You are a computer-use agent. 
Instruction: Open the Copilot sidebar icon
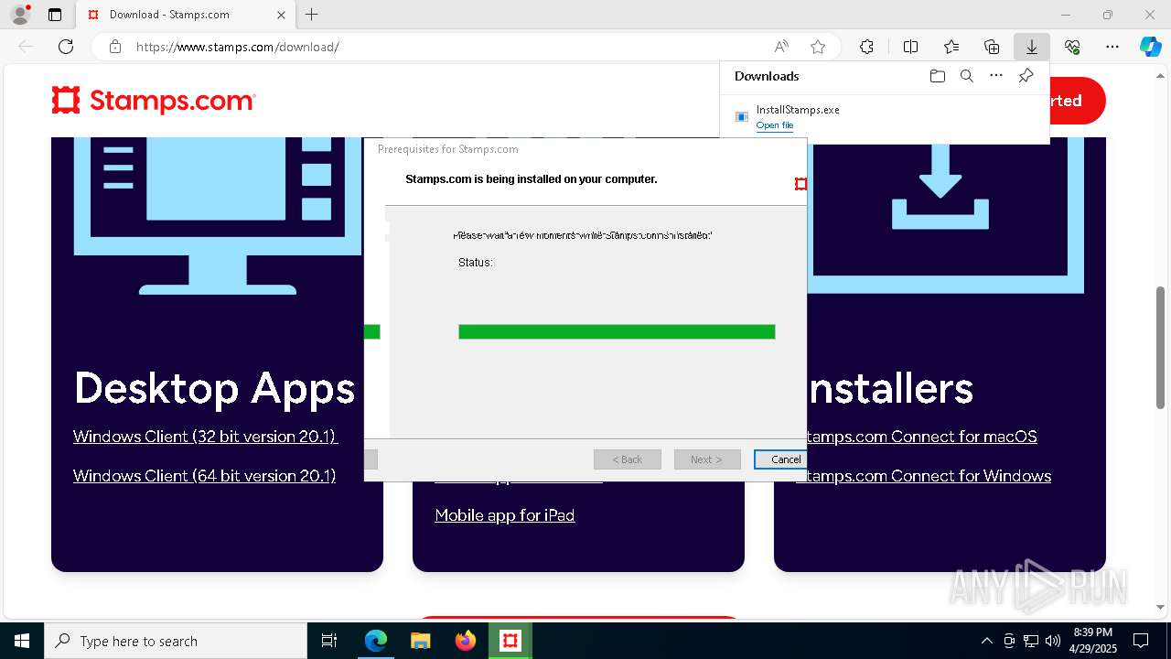tap(1150, 47)
